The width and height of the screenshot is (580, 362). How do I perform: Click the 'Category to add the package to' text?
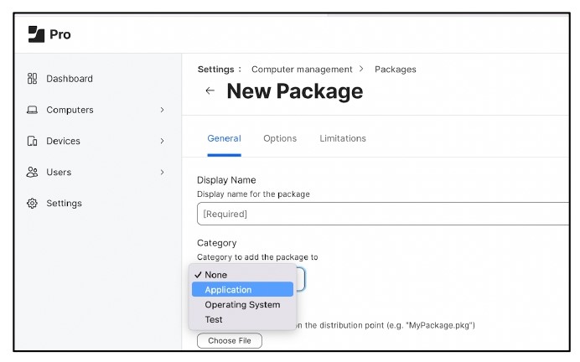pyautogui.click(x=257, y=257)
